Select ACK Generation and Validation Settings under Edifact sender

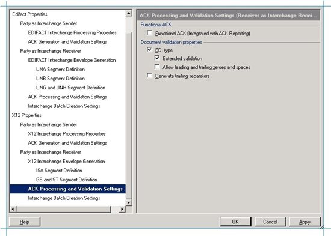click(67, 41)
